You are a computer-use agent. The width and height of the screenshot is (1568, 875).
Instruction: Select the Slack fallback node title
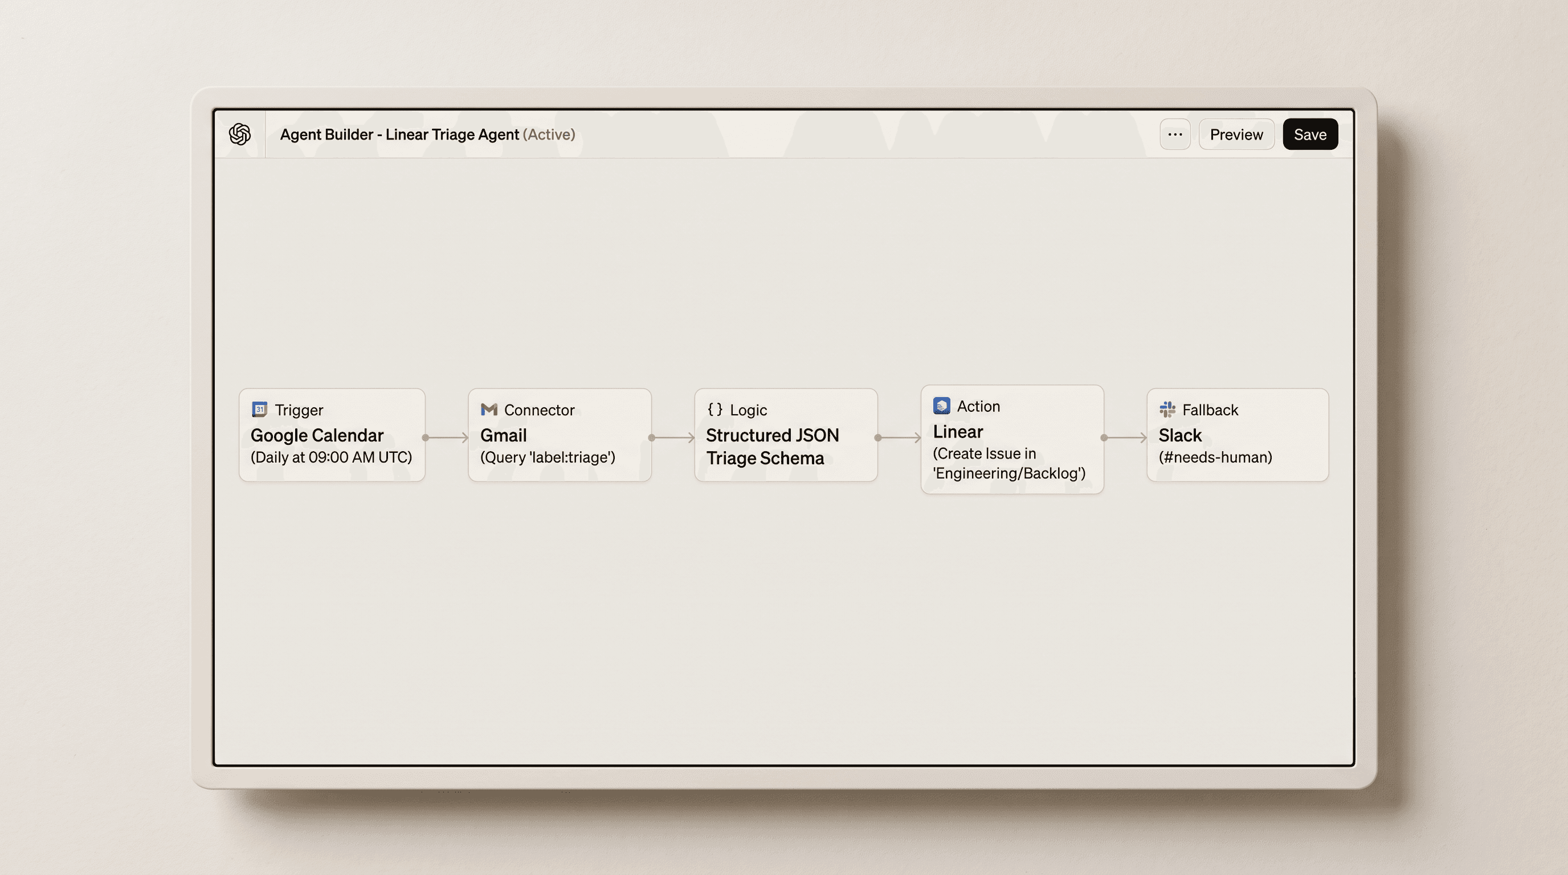coord(1179,436)
